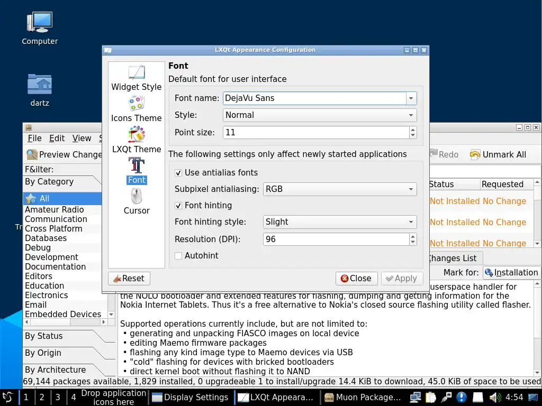This screenshot has height=406, width=542.
Task: Select the Cursor section
Action: pyautogui.click(x=137, y=201)
